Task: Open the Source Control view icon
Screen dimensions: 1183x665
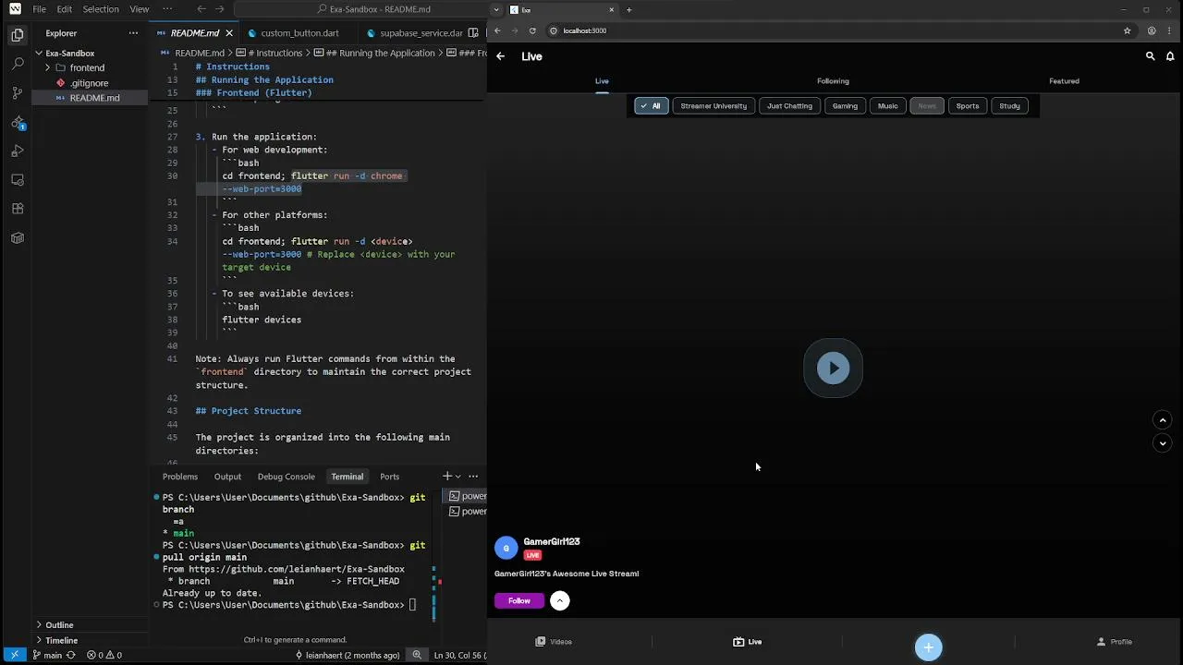Action: click(x=18, y=93)
